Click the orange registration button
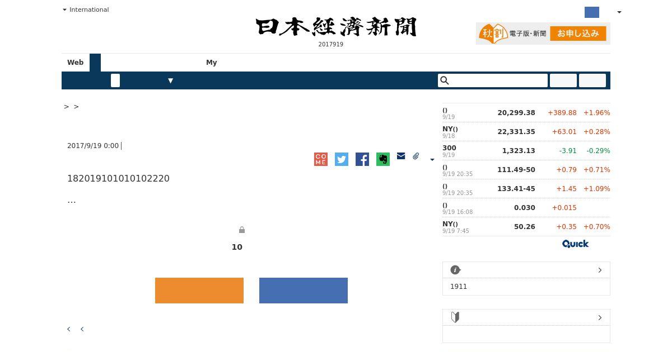 tap(199, 291)
